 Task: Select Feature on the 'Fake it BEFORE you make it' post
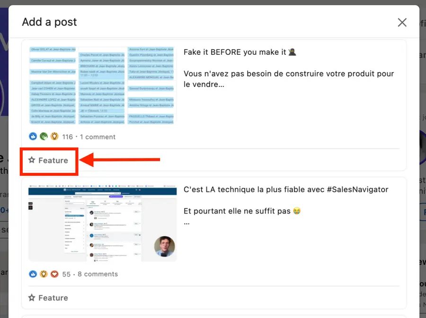[49, 160]
